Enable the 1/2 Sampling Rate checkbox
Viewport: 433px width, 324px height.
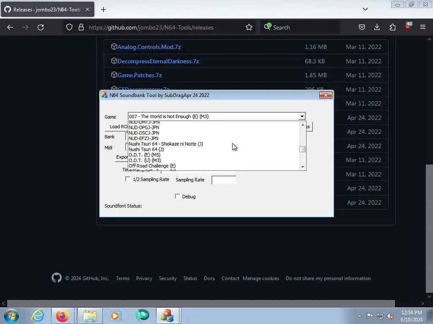tap(128, 179)
